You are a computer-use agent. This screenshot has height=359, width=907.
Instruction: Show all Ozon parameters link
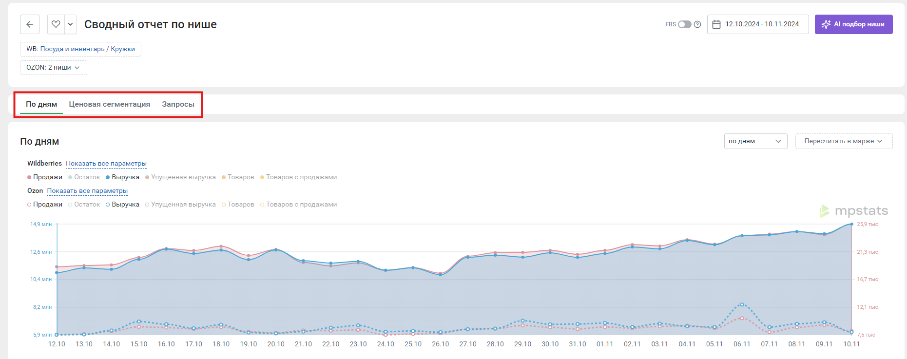(x=87, y=191)
